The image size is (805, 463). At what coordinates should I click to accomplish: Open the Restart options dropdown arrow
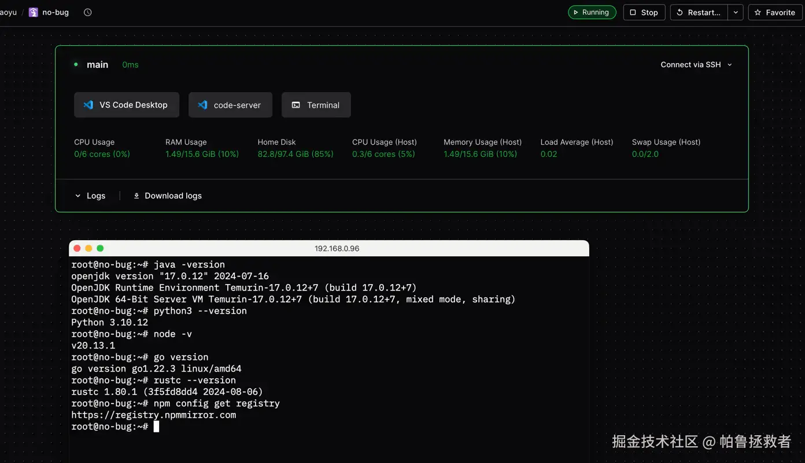[736, 12]
